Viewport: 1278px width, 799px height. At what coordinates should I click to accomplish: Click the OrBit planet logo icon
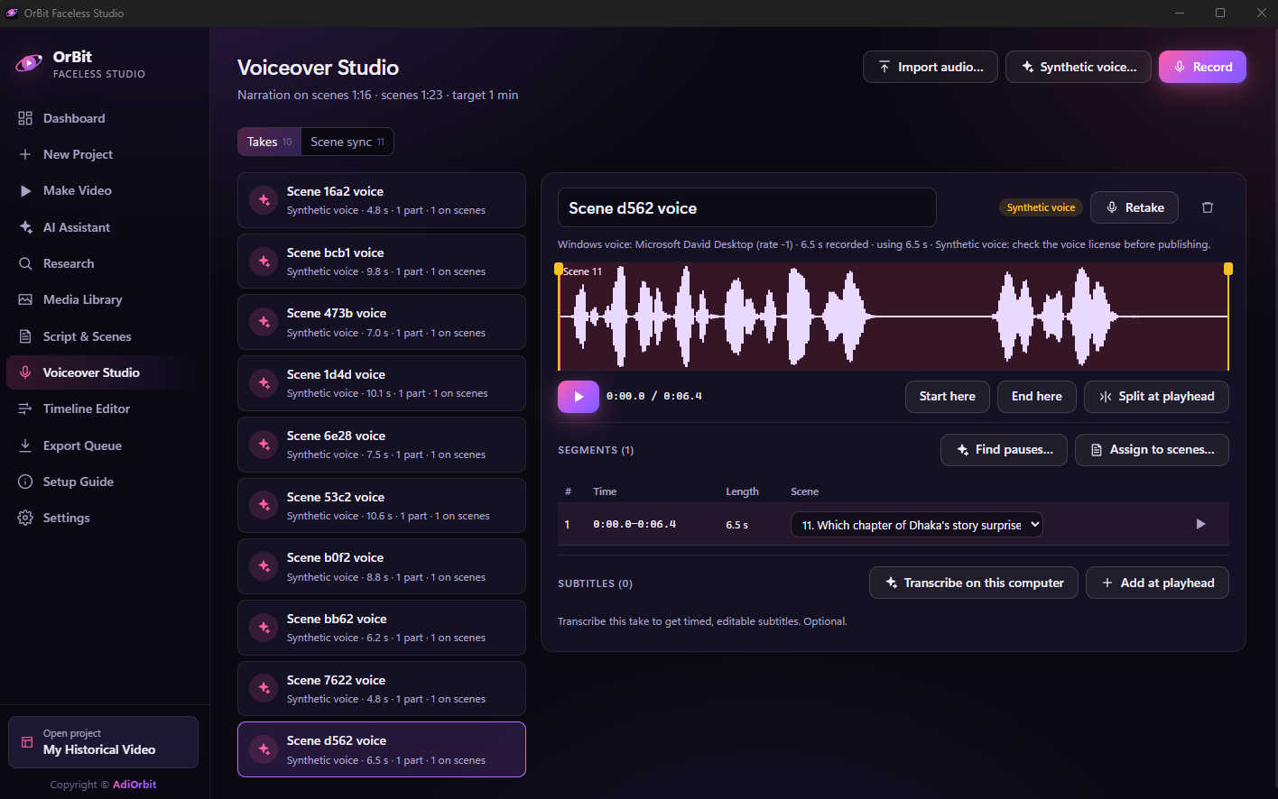[x=29, y=63]
